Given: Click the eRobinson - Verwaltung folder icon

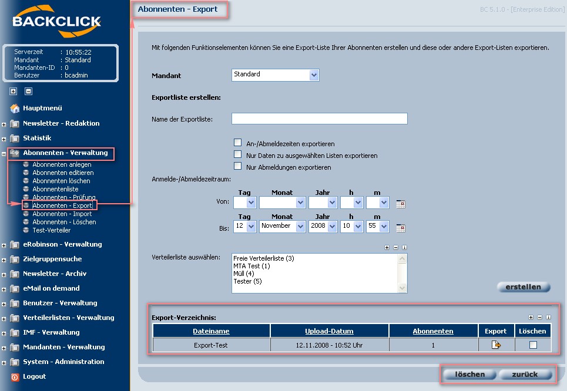Looking at the screenshot, I should pyautogui.click(x=15, y=245).
